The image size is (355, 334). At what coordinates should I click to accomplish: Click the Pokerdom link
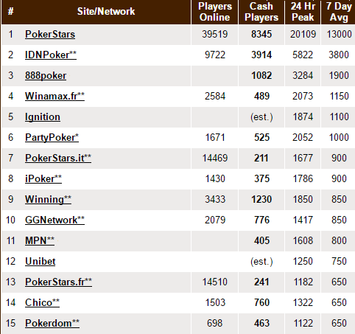click(52, 323)
